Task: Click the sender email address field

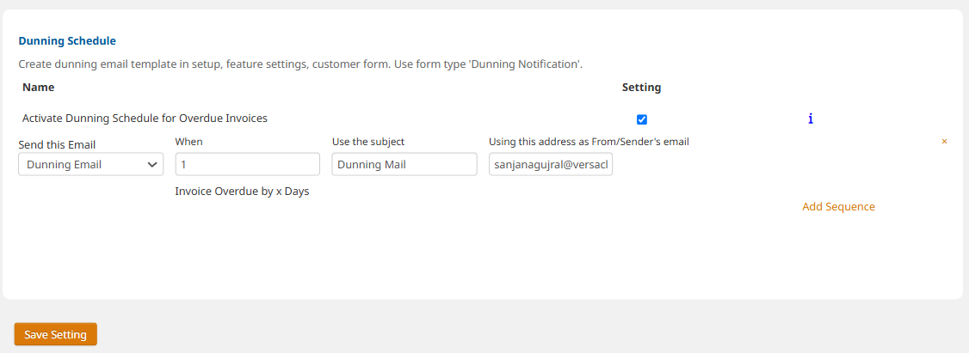Action: (x=551, y=164)
